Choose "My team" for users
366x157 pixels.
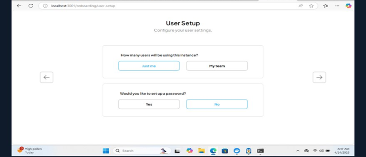click(217, 66)
